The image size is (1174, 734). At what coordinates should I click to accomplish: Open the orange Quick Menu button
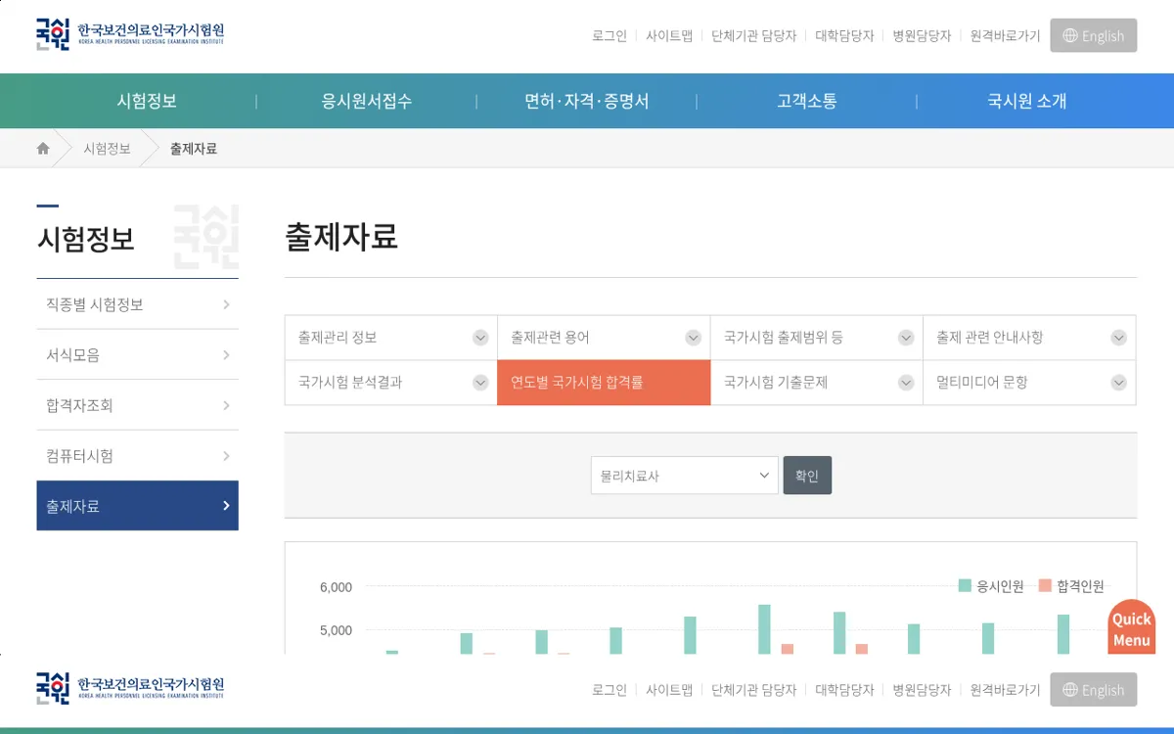coord(1132,627)
